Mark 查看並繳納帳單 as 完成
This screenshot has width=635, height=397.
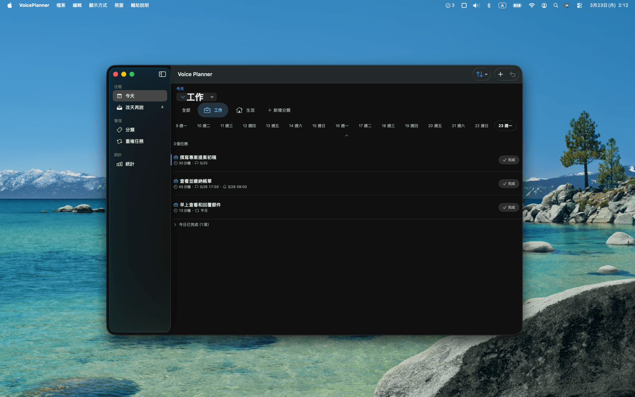point(508,184)
